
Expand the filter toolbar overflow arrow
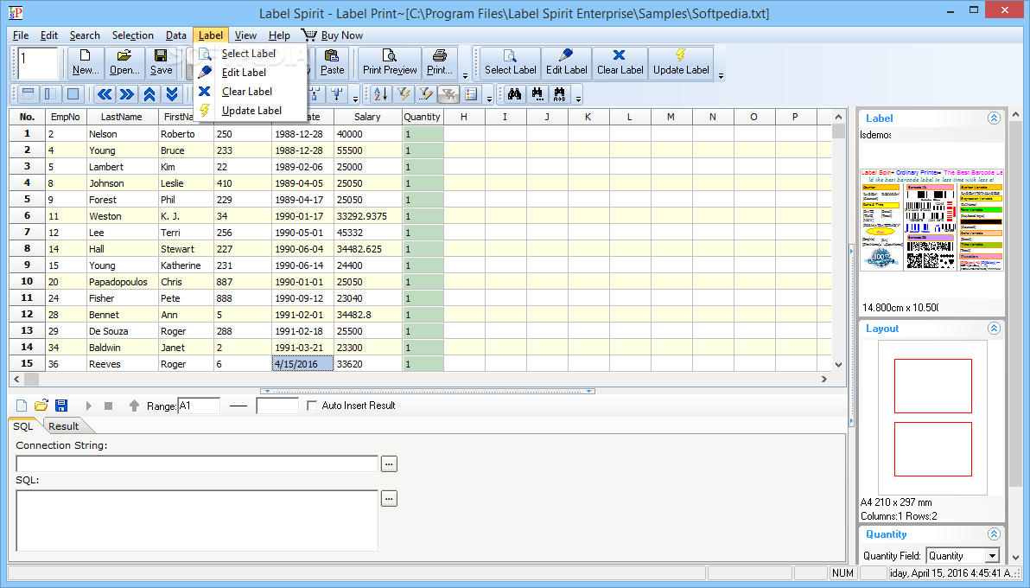[x=489, y=99]
